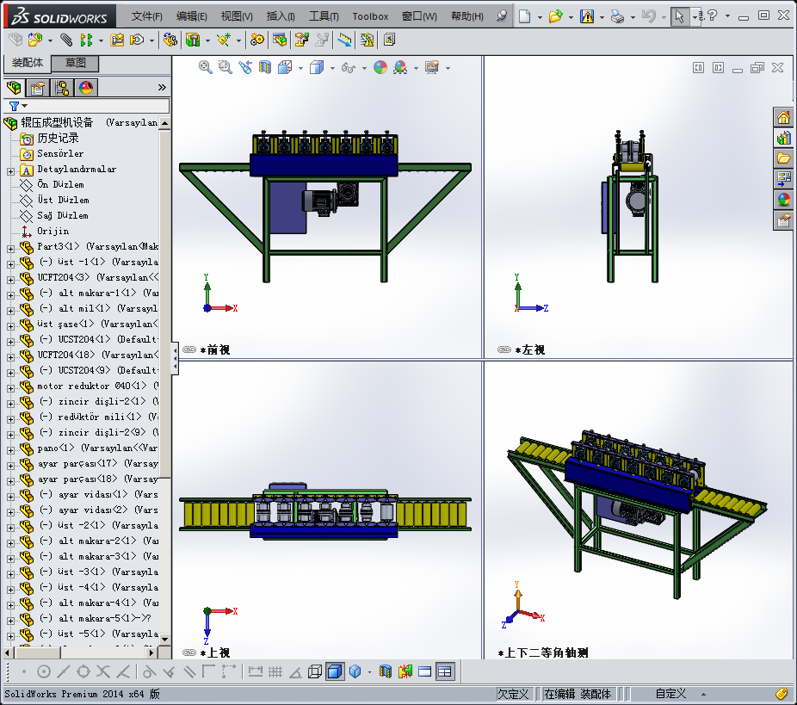Open the 窗口(W) menu
Viewport: 797px width, 705px height.
point(419,16)
